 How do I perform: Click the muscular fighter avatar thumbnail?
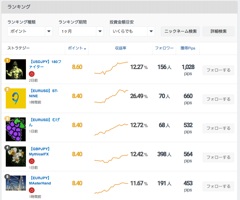(16, 69)
